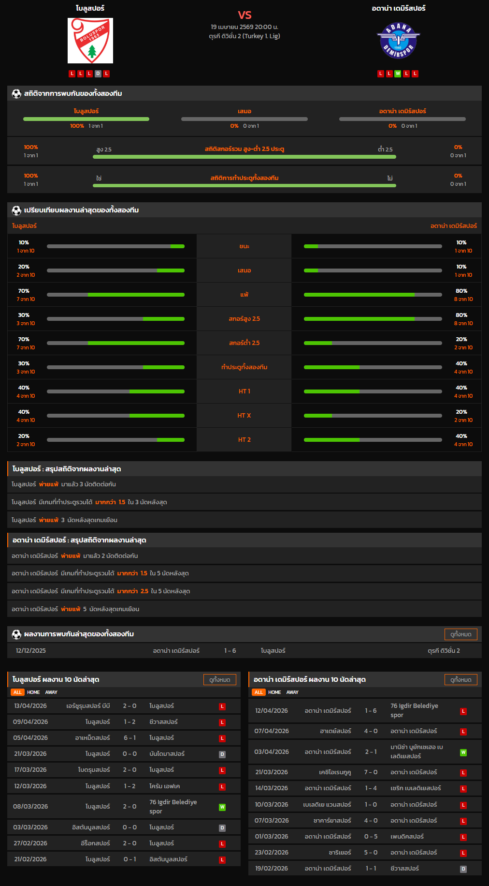Select AWAY filter in Adana Demirspor results

pos(292,692)
